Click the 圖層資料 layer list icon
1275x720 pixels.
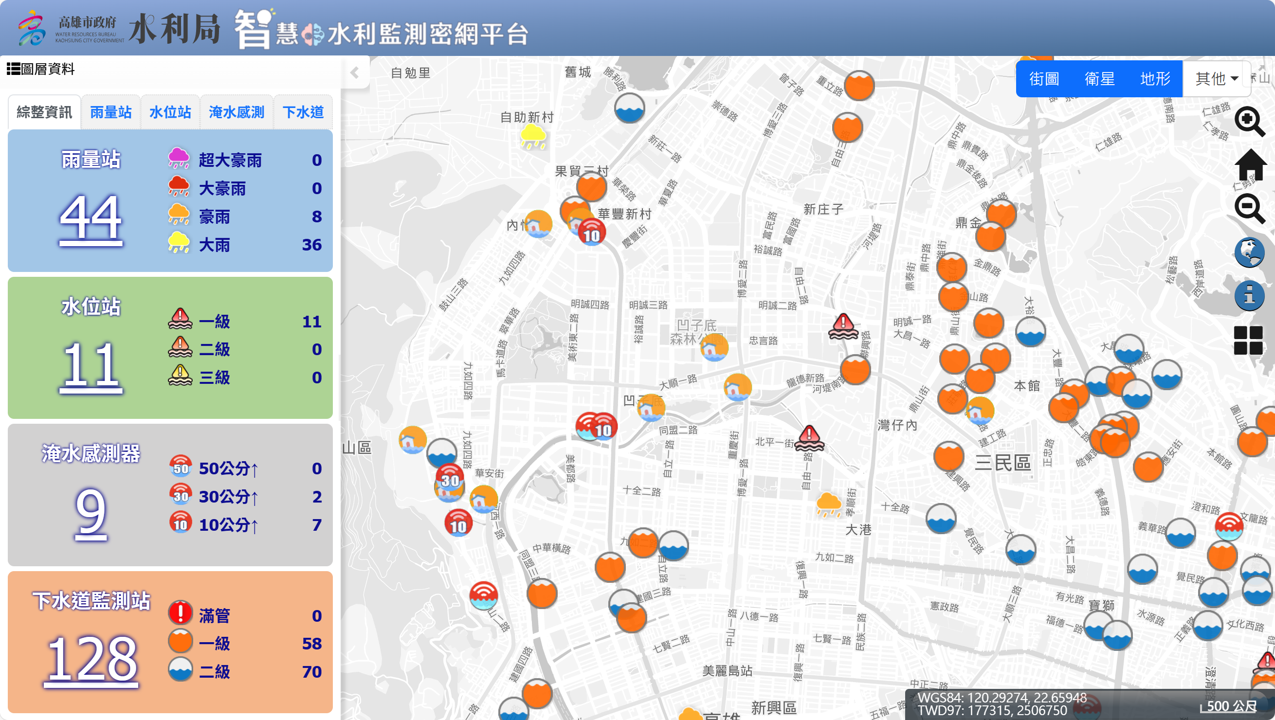13,69
